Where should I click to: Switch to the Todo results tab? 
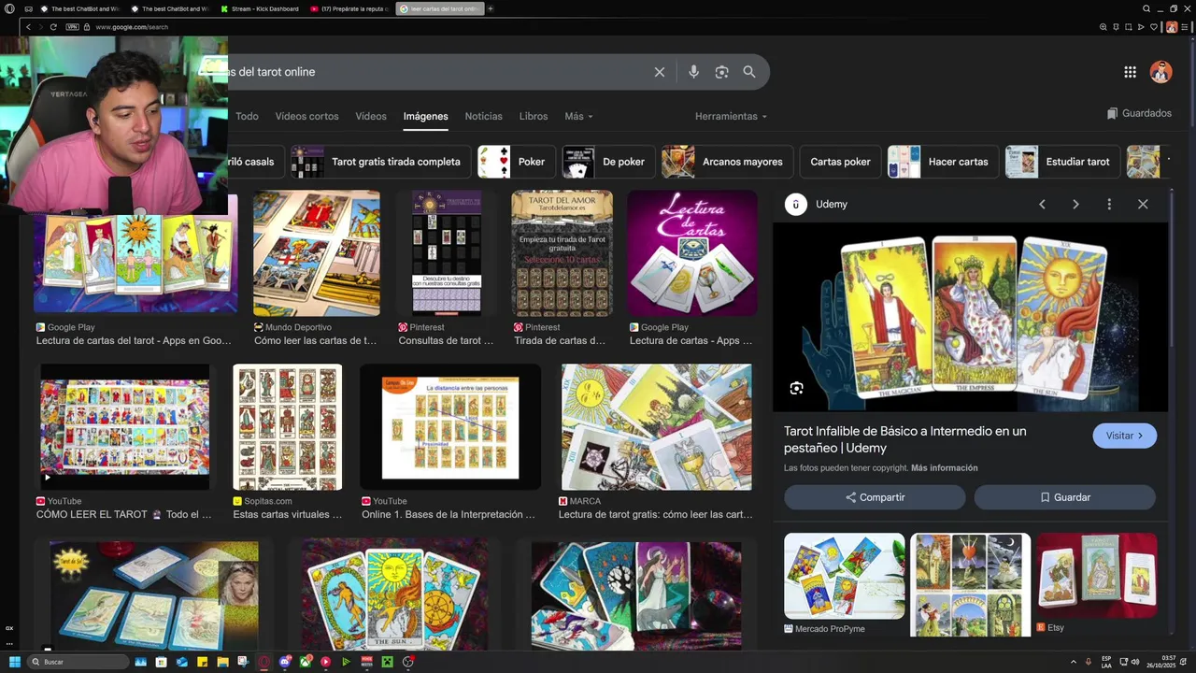[247, 116]
